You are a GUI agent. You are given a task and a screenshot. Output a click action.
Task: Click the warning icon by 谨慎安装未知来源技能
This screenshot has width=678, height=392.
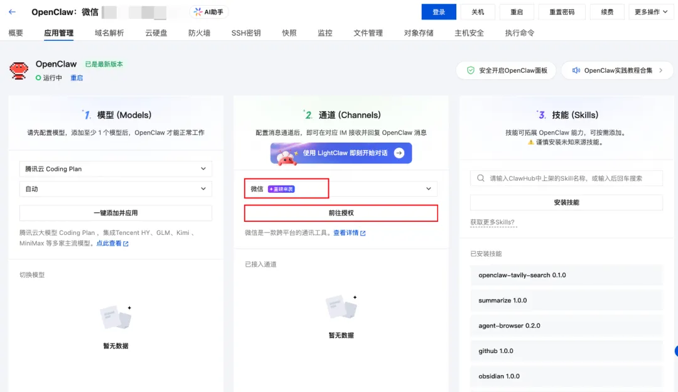point(530,143)
